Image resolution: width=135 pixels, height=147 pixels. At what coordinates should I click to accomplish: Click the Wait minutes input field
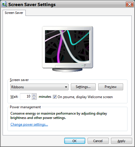tap(26, 96)
